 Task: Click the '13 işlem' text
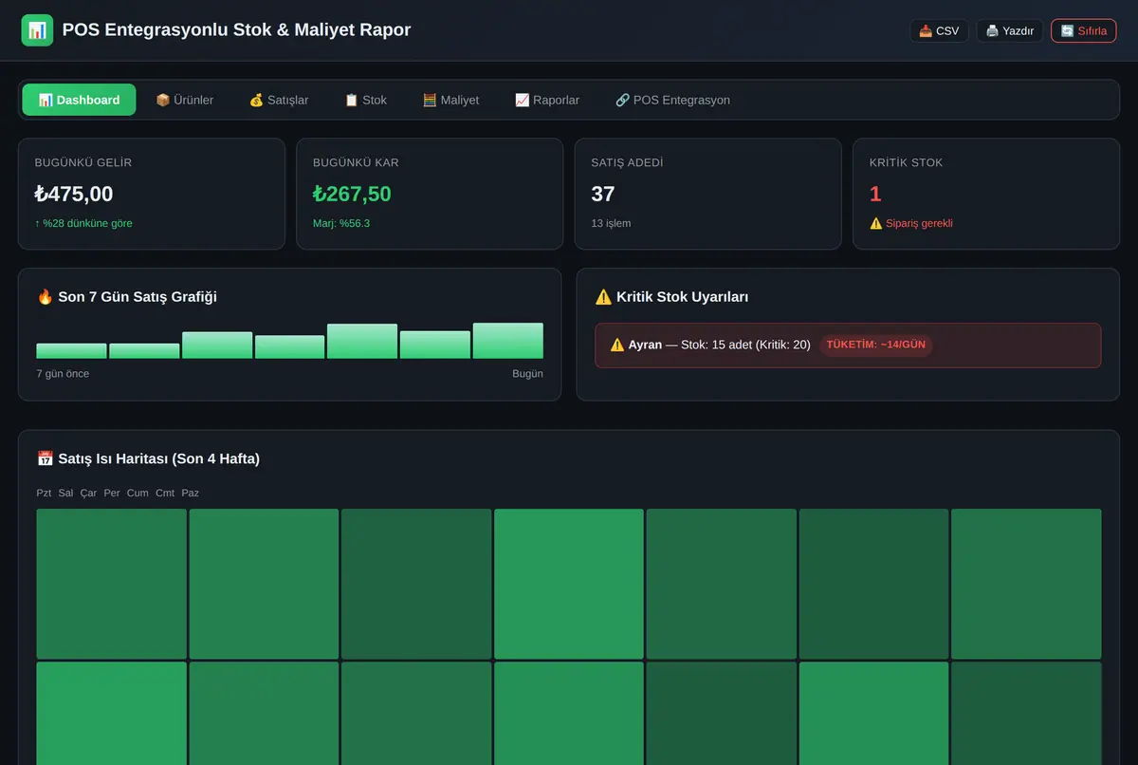click(611, 223)
